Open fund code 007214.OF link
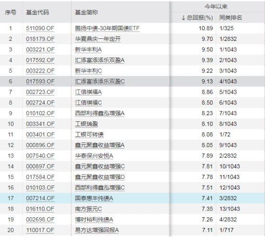 click(40, 198)
